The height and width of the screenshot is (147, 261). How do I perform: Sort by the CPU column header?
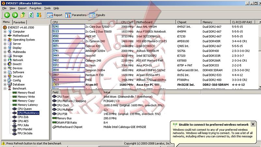pyautogui.click(x=84, y=22)
